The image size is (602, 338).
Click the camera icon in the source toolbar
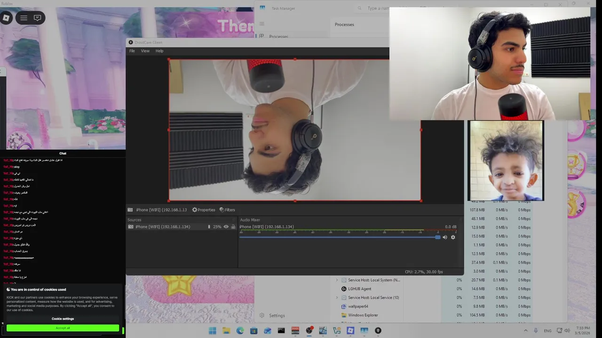[x=130, y=210]
